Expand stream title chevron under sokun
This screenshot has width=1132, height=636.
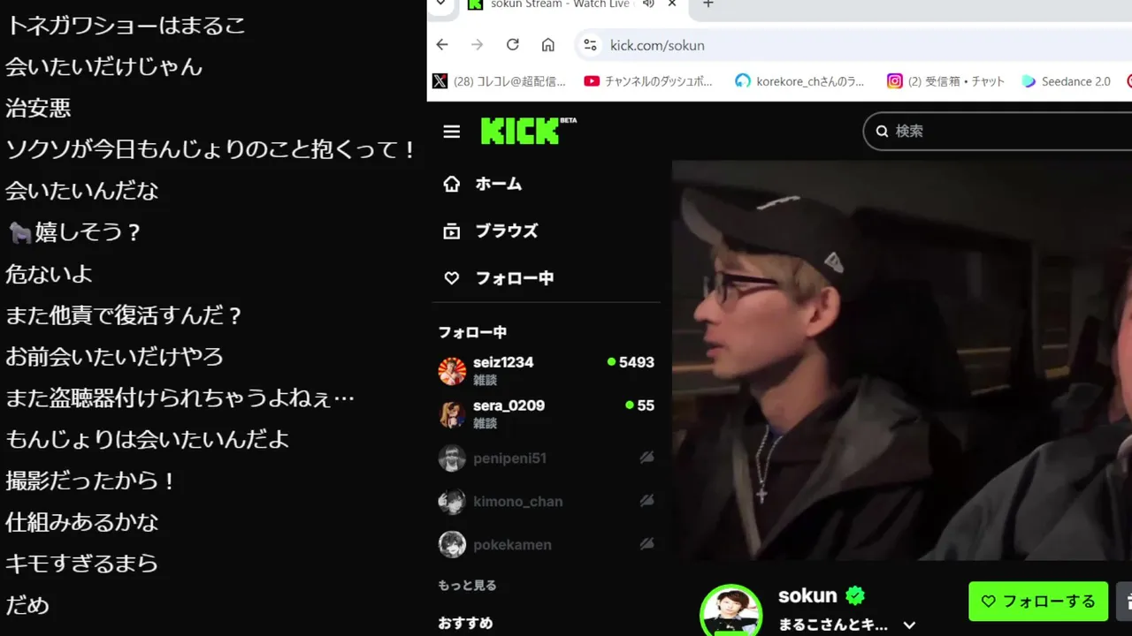[x=909, y=625]
